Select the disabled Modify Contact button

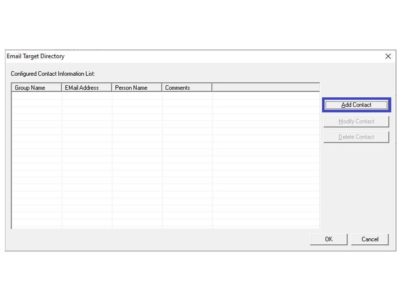click(356, 121)
